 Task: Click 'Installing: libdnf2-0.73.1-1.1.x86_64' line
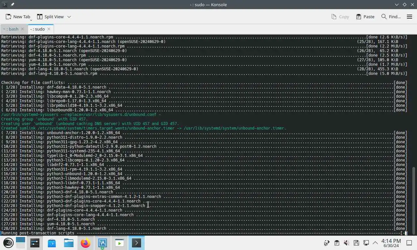point(204,165)
